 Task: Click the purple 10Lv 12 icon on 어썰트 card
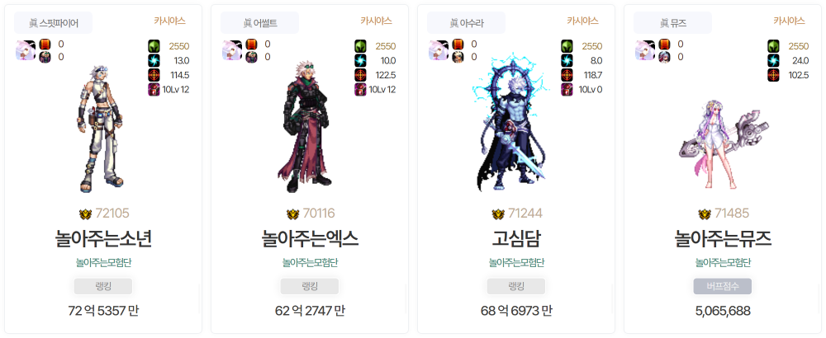tap(360, 89)
